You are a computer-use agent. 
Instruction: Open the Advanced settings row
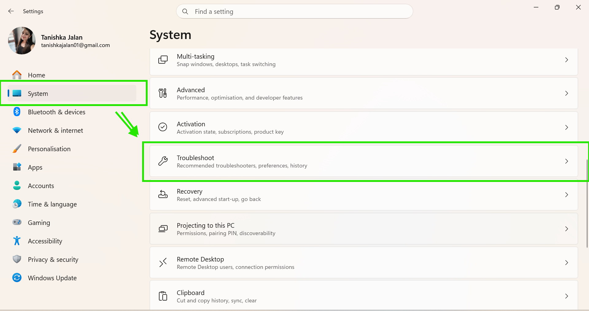click(364, 93)
